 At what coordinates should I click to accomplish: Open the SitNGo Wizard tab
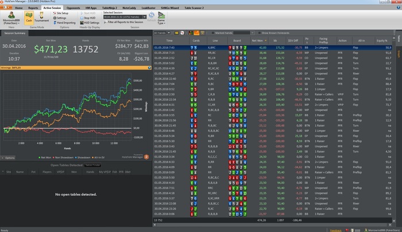[x=170, y=8]
